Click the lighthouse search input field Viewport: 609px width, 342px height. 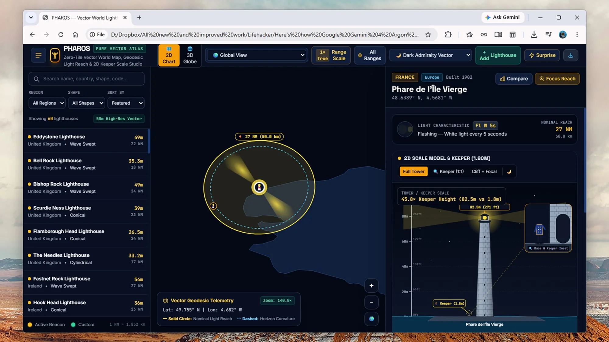point(86,79)
